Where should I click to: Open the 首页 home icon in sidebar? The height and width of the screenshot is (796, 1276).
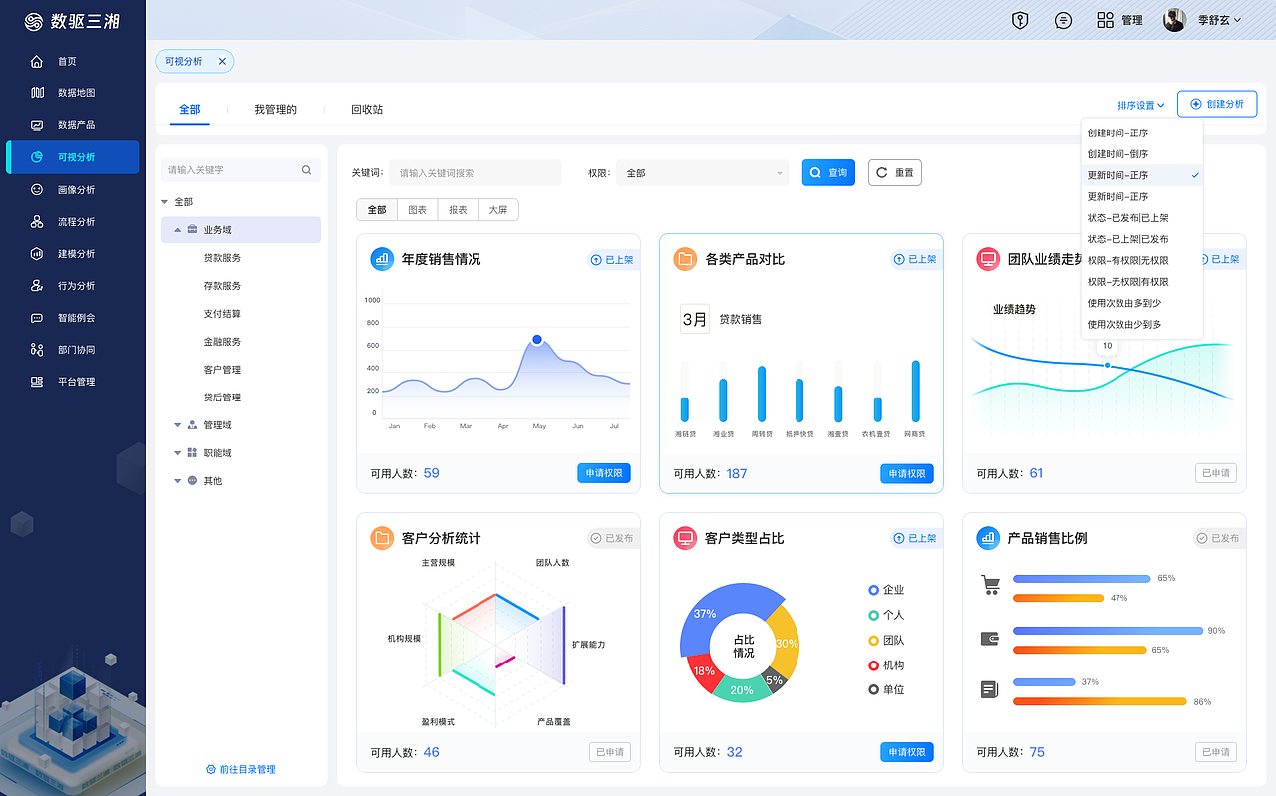pyautogui.click(x=35, y=60)
